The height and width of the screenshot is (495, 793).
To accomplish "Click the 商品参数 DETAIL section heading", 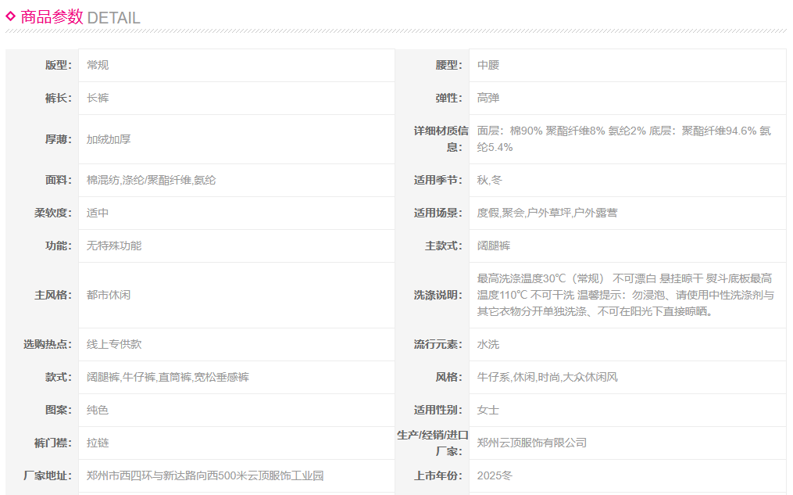I will coord(80,17).
